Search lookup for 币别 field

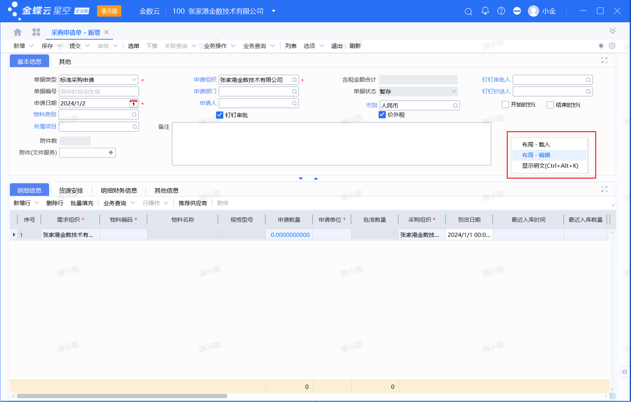point(455,105)
